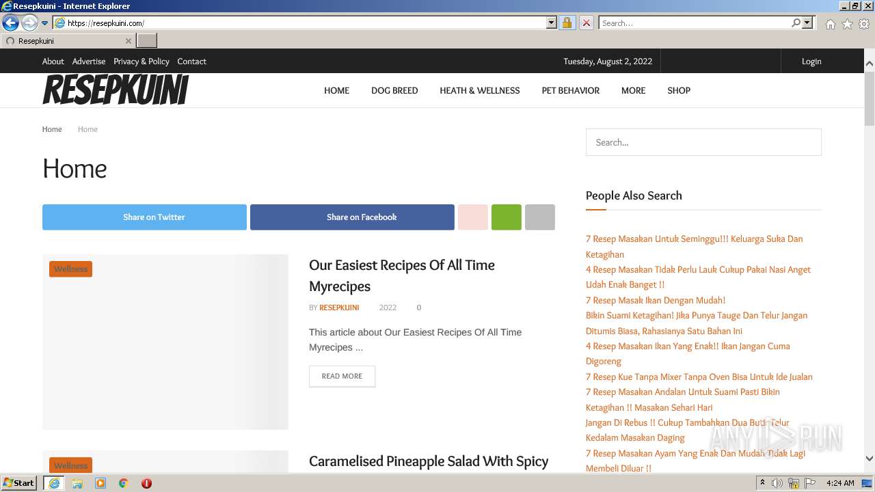Open 'Bikin Suami Ketagihan! Jika Punya Tauge' link
Viewport: 875px width, 492px height.
click(697, 323)
